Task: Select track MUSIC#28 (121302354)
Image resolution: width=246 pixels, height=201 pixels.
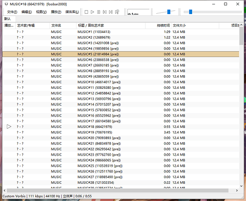Action: coord(121,183)
